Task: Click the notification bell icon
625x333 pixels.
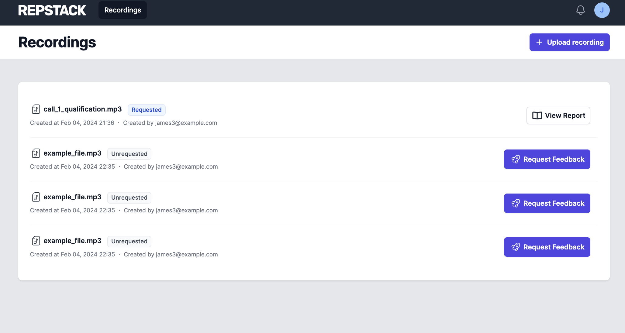Action: (x=580, y=10)
